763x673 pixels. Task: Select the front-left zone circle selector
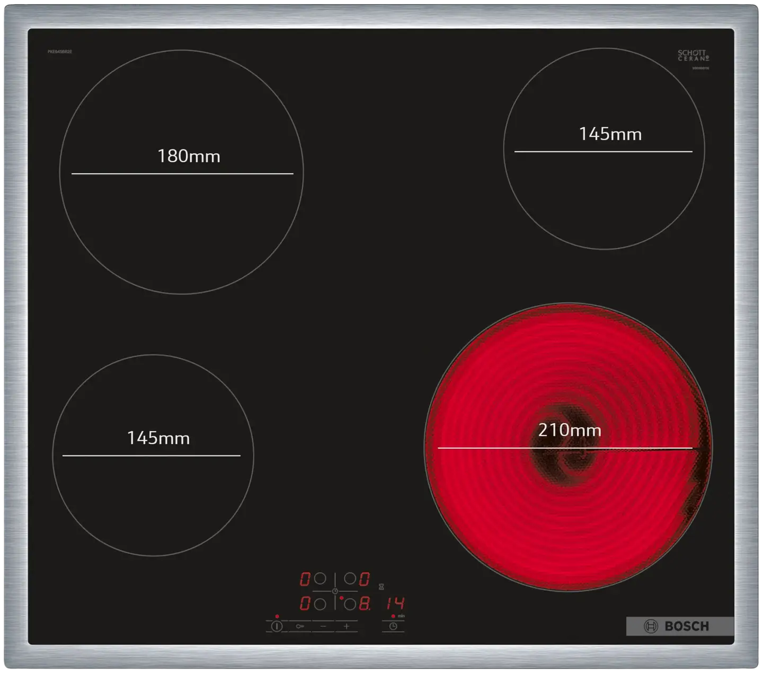[320, 604]
